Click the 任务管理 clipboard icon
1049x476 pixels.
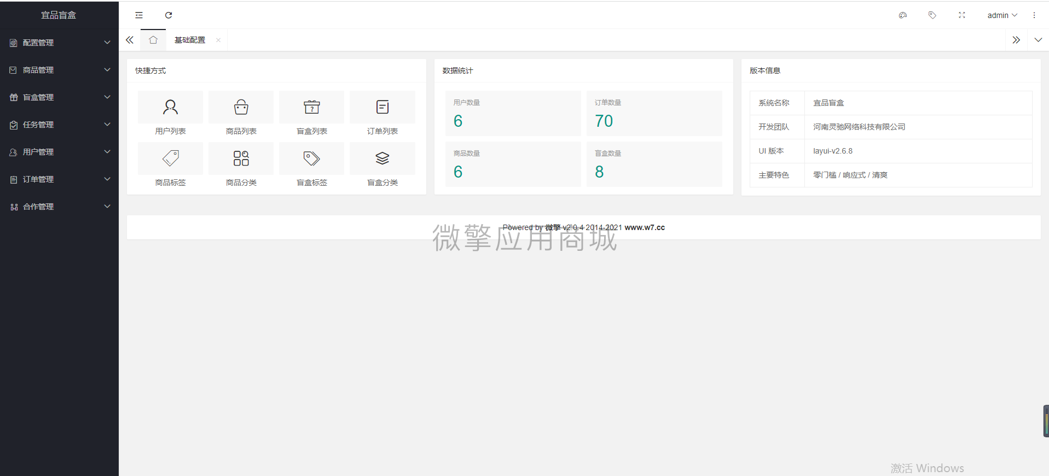(14, 125)
